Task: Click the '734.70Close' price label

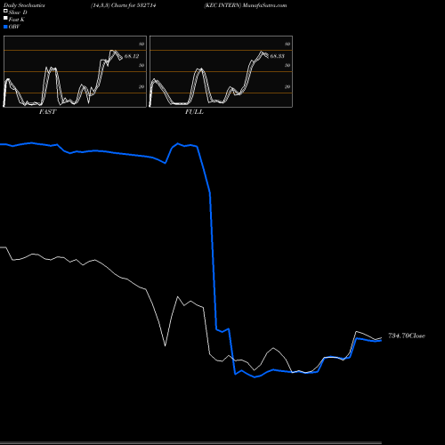Action: 407,336
